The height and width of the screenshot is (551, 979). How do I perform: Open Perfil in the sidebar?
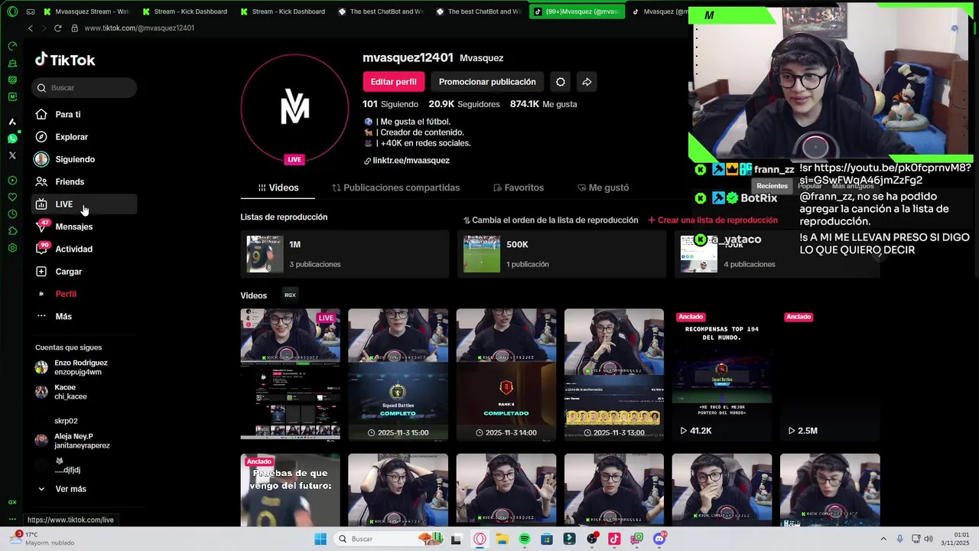click(x=84, y=294)
